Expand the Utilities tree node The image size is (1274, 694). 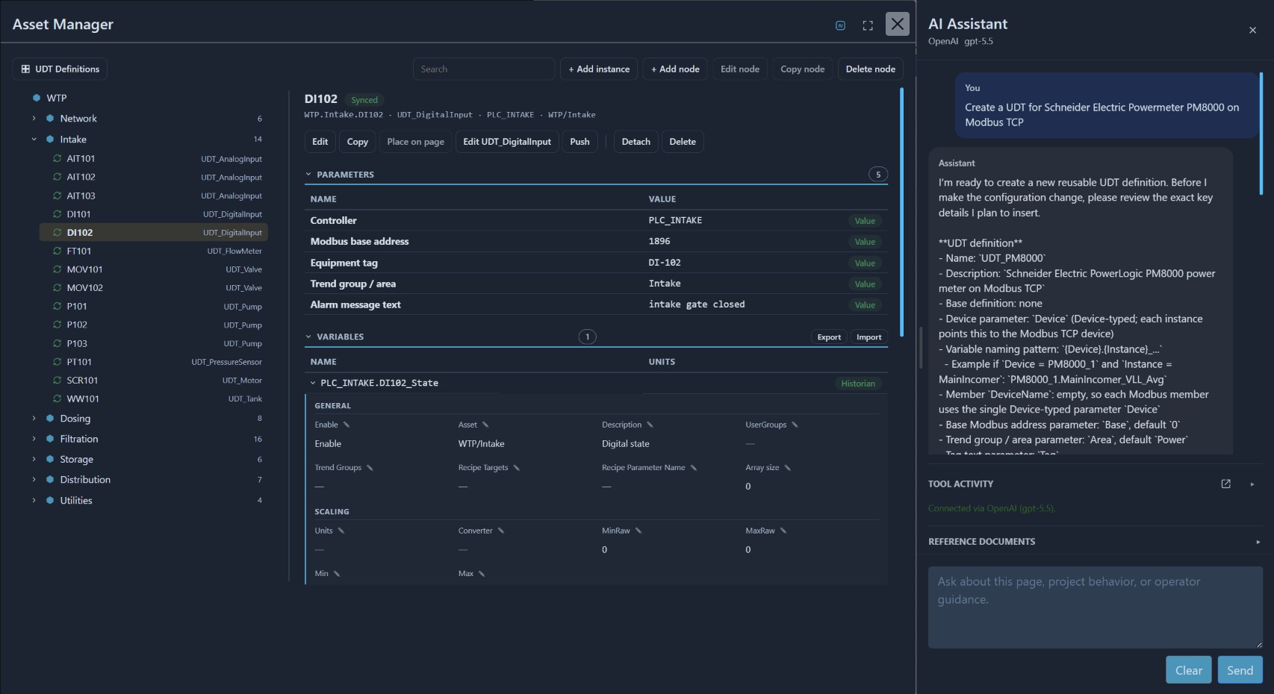point(34,501)
